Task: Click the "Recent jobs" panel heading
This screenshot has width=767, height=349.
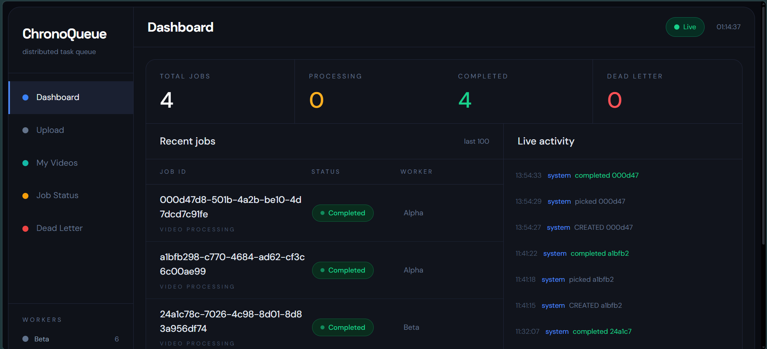Action: click(x=188, y=141)
